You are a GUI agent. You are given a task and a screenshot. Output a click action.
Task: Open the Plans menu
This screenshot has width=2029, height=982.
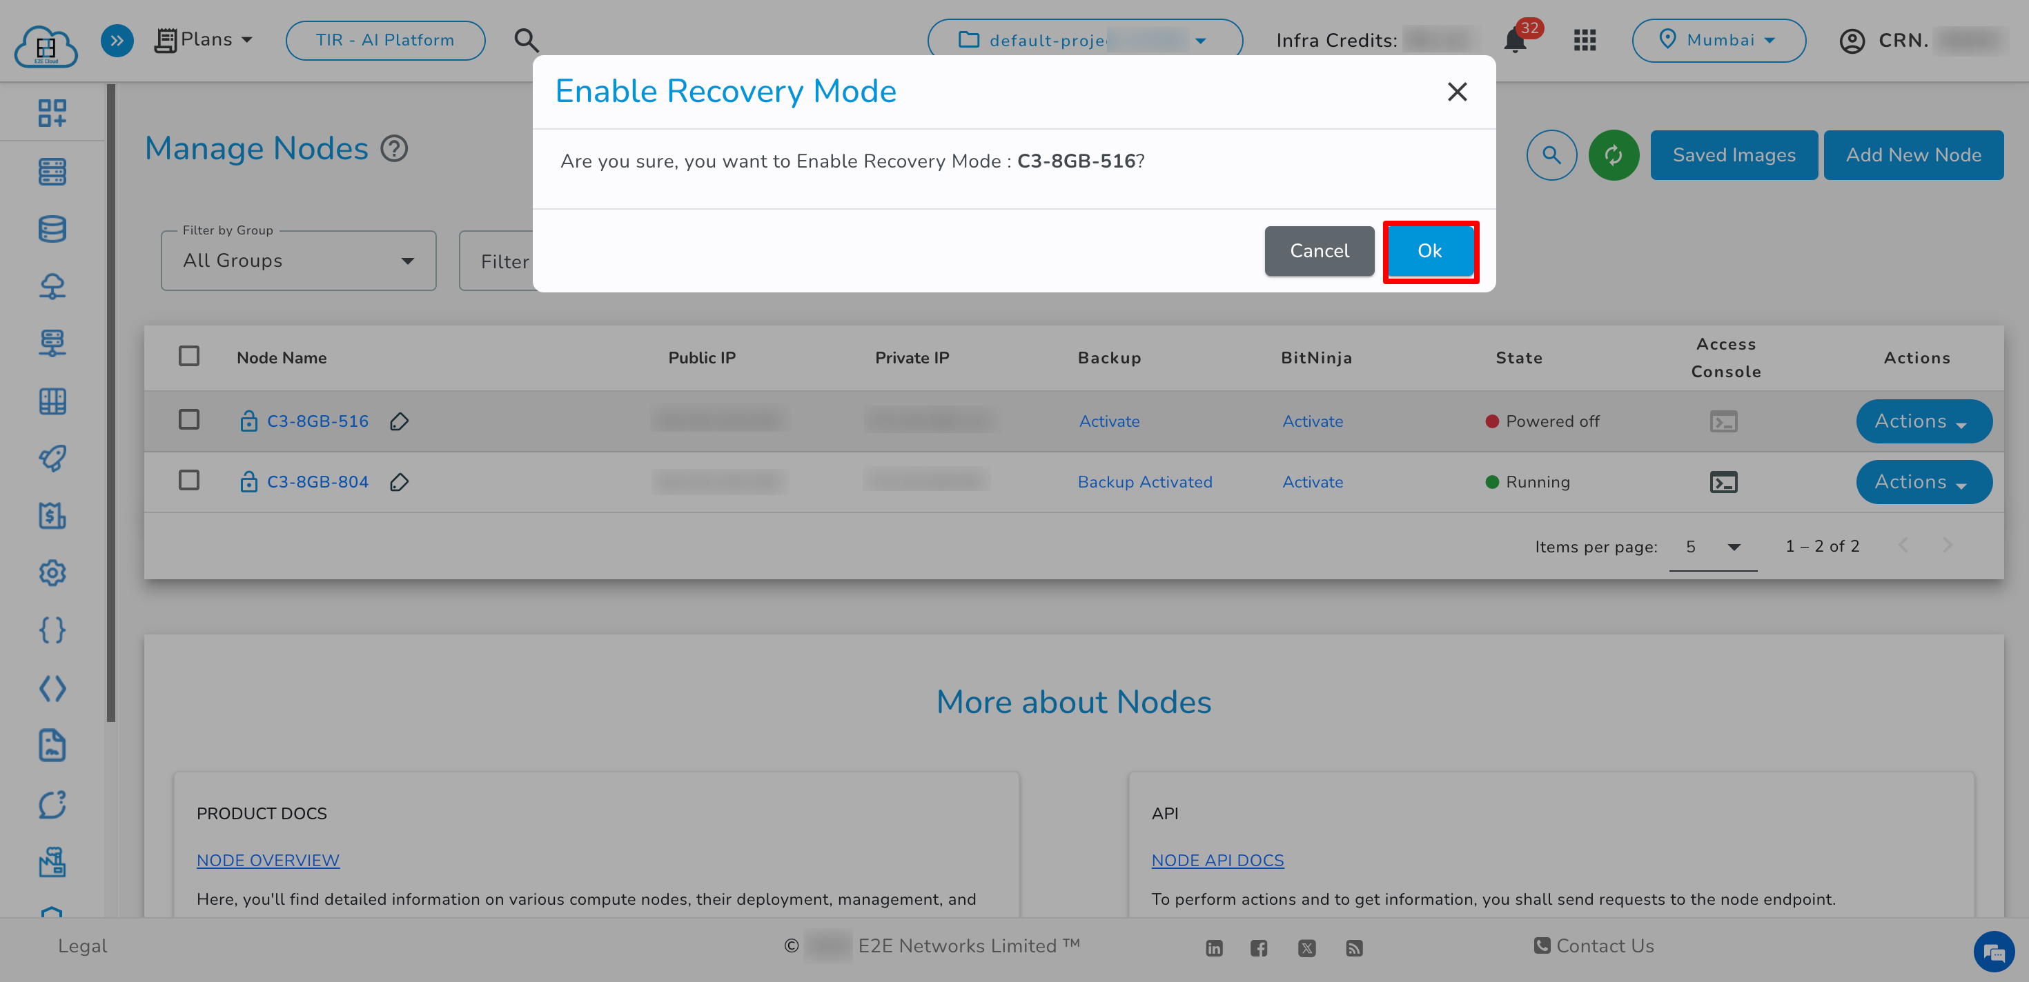[204, 39]
